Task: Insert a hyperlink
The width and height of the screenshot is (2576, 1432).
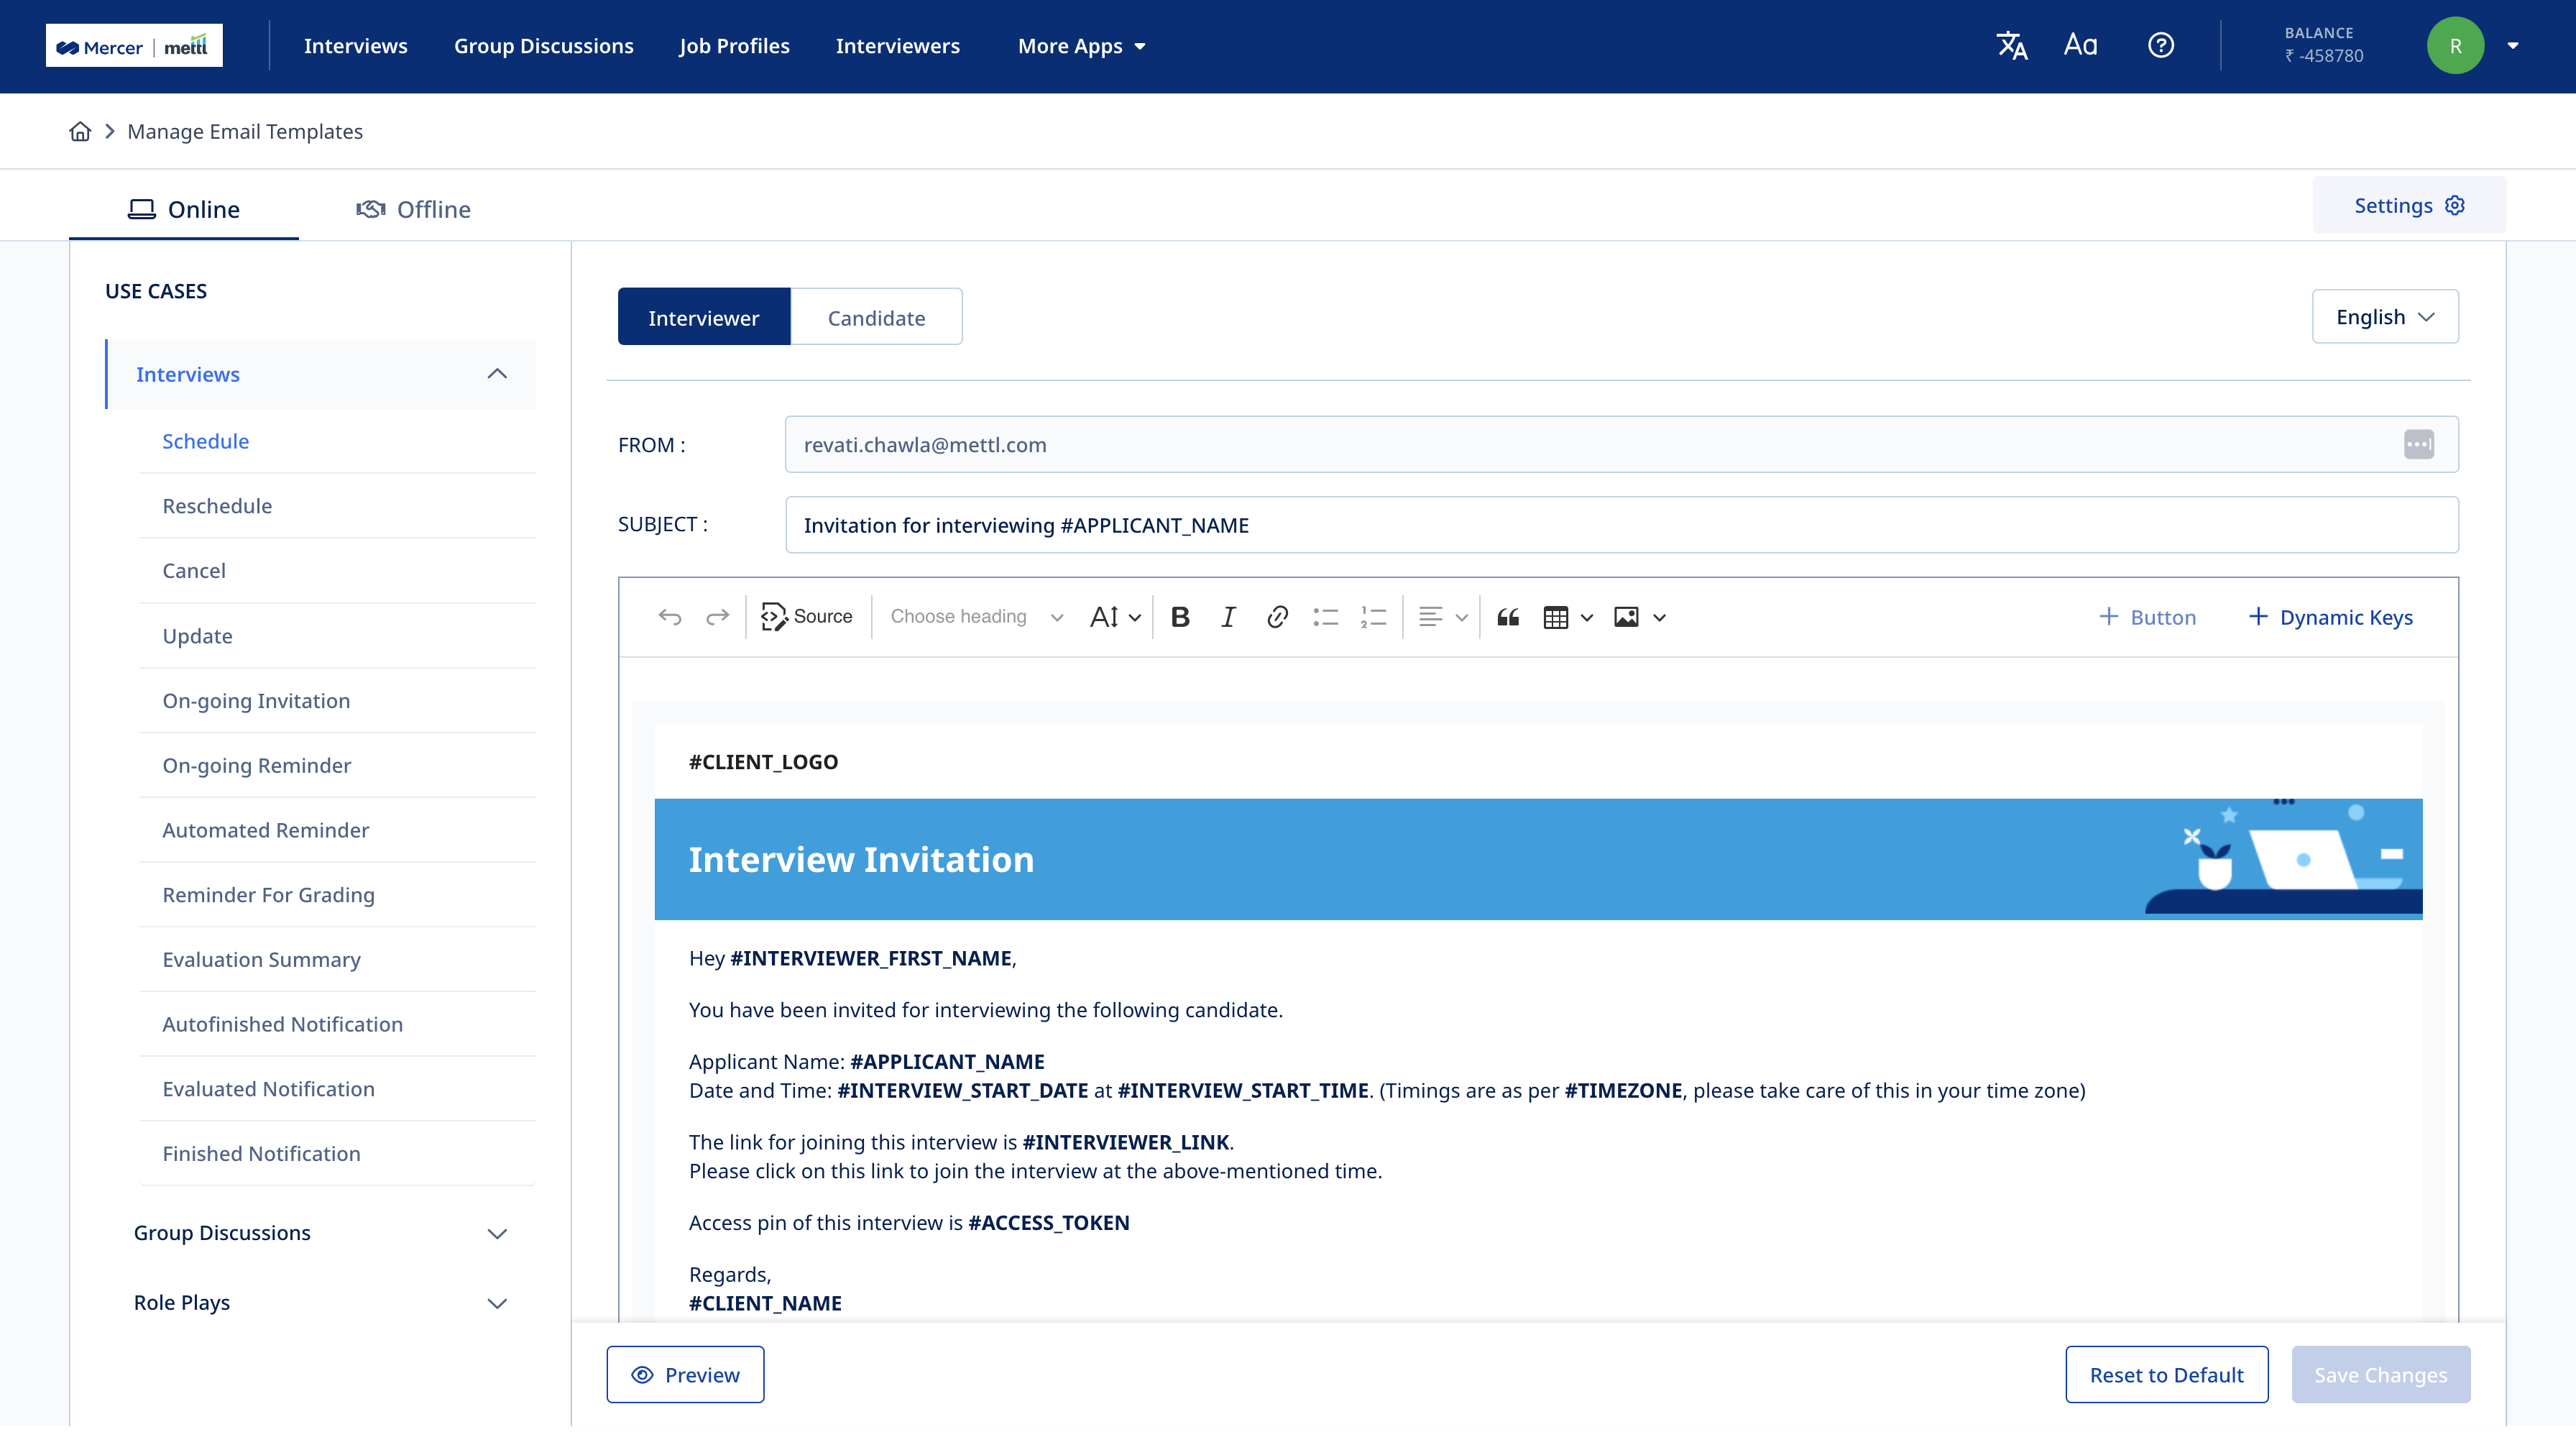Action: [1277, 617]
